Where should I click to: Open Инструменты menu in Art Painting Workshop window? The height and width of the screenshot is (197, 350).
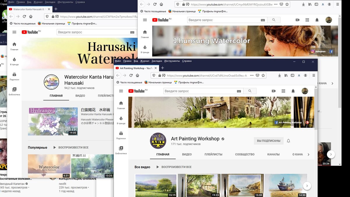click(x=172, y=61)
